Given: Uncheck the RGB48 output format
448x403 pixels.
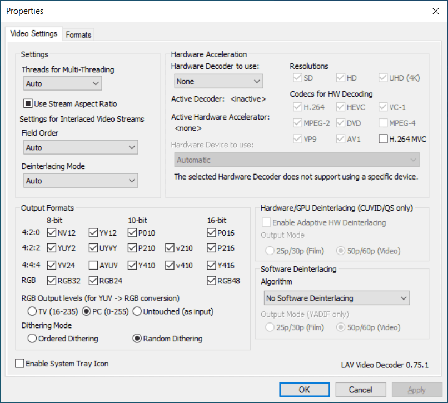Looking at the screenshot, I should coord(211,281).
